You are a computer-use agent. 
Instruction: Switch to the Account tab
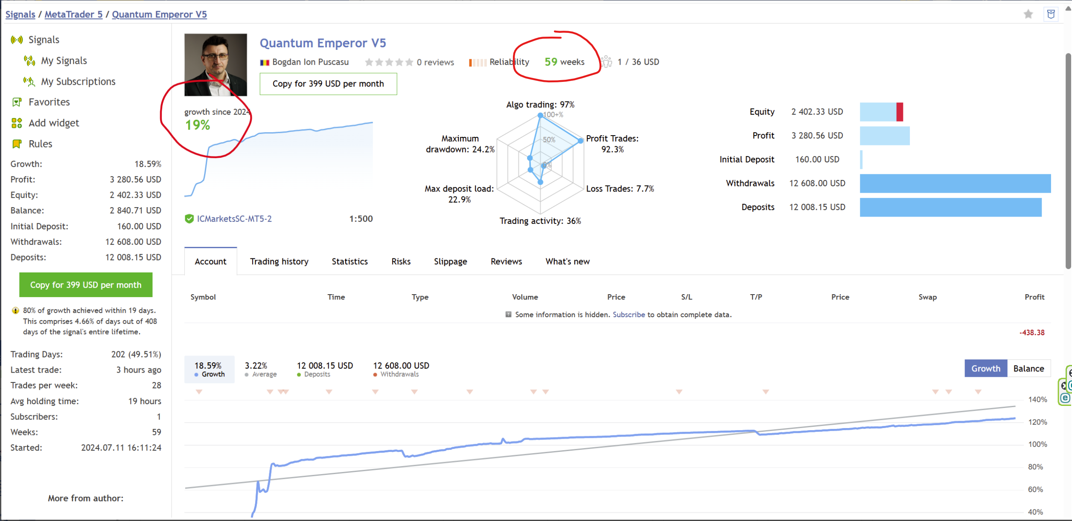(210, 261)
